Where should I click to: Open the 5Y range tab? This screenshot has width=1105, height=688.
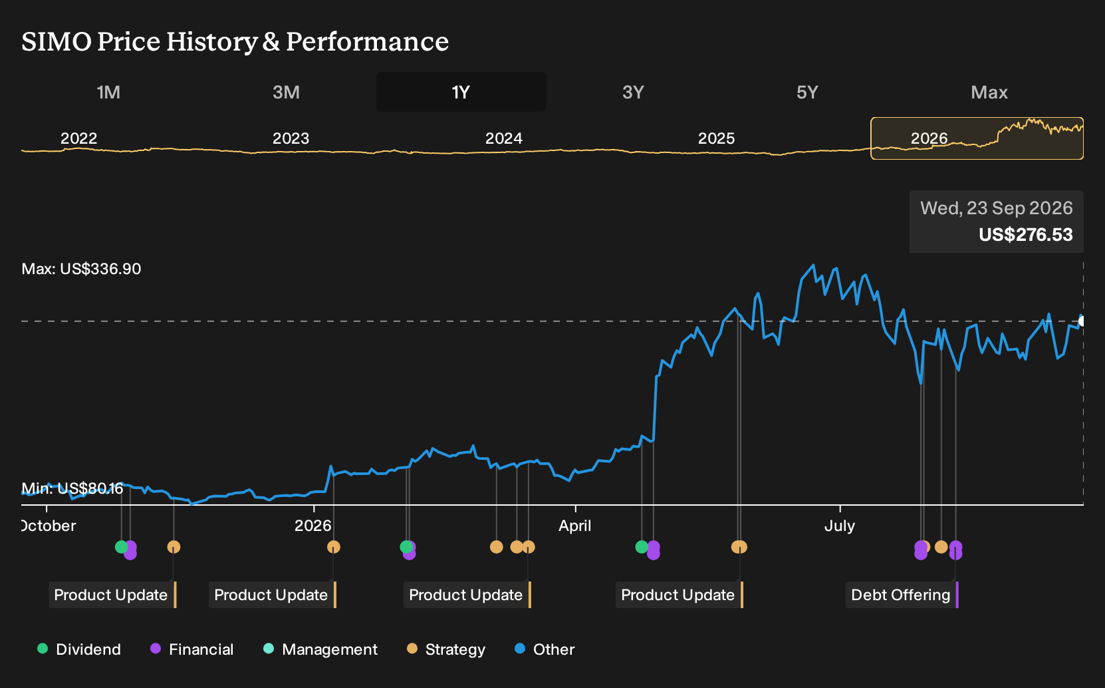807,92
